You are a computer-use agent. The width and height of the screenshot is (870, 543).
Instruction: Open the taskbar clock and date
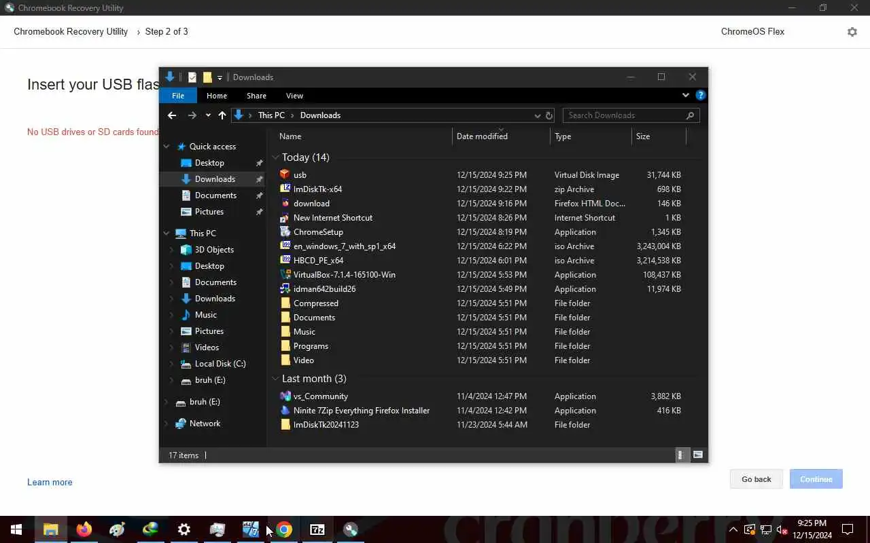(812, 529)
